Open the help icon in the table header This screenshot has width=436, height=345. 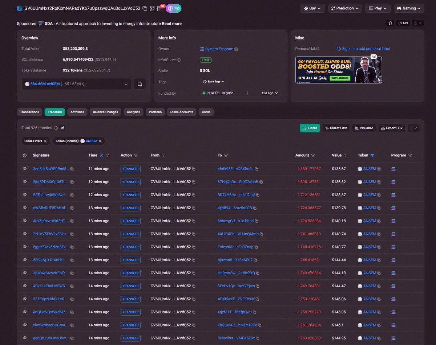click(x=25, y=155)
